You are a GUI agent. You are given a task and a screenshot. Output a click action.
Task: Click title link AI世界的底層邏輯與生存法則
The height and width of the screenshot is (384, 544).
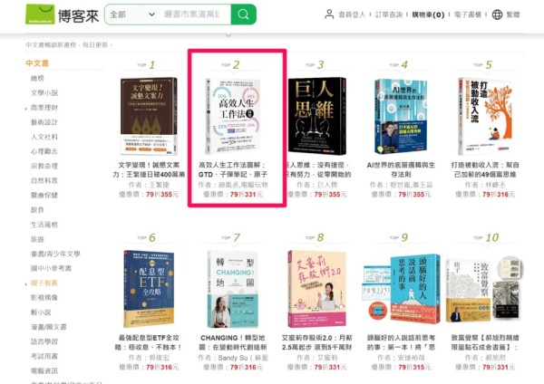[x=401, y=169]
